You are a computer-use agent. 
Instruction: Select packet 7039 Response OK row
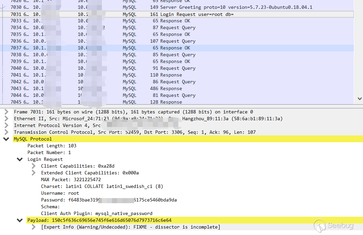pos(177,61)
